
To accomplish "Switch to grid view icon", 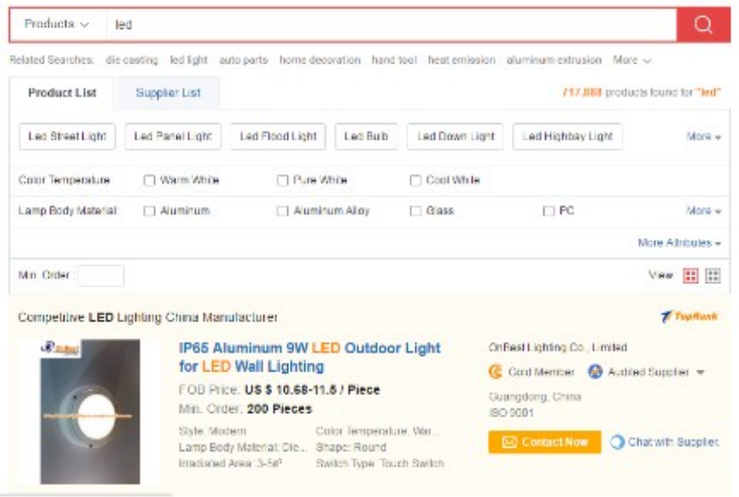I will (x=714, y=276).
